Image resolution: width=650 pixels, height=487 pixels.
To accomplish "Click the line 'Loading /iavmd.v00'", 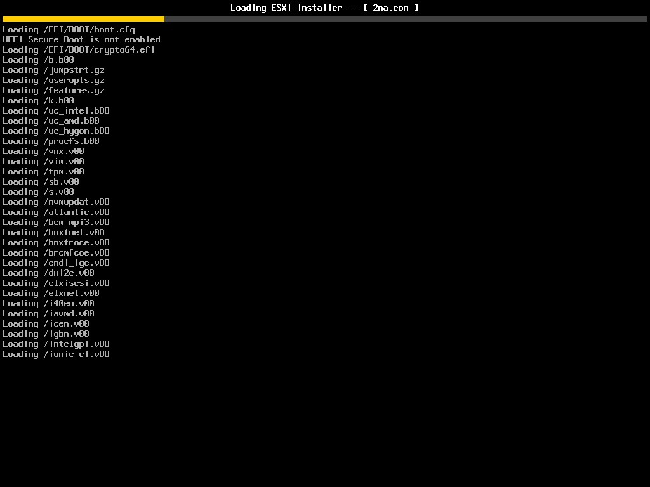I will coord(48,313).
